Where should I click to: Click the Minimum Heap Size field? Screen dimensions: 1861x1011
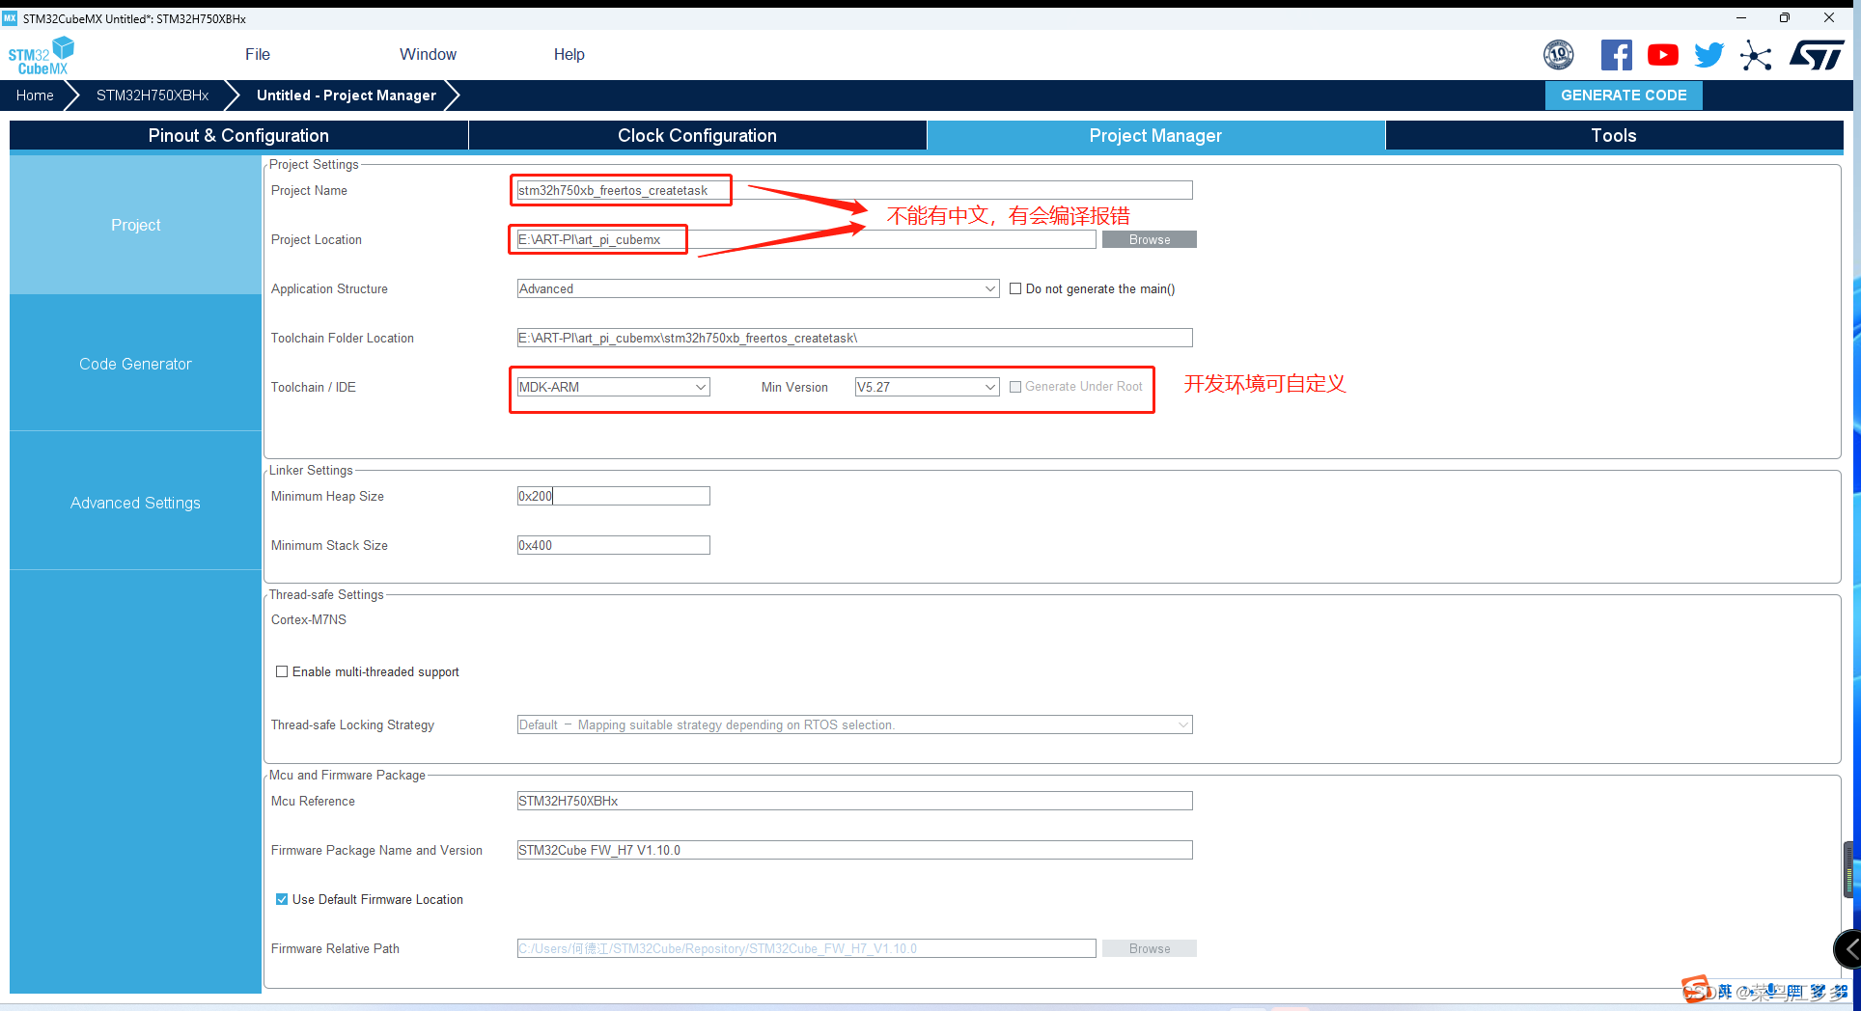coord(613,496)
